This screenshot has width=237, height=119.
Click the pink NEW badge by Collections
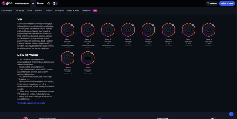95,11
